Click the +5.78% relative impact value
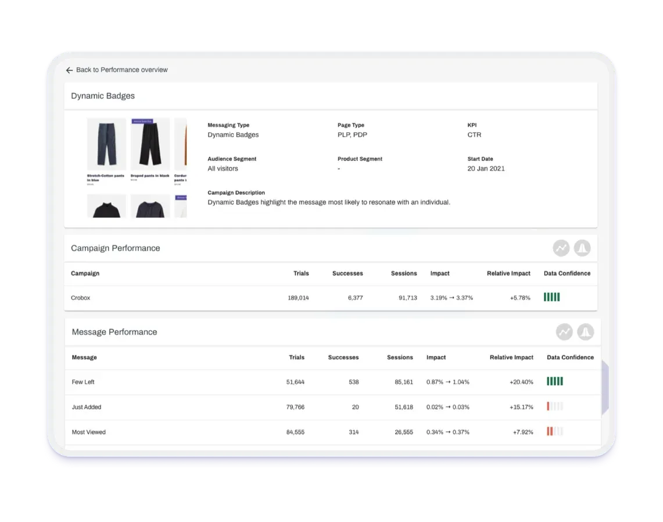Screen dimensions: 663x522 [519, 298]
